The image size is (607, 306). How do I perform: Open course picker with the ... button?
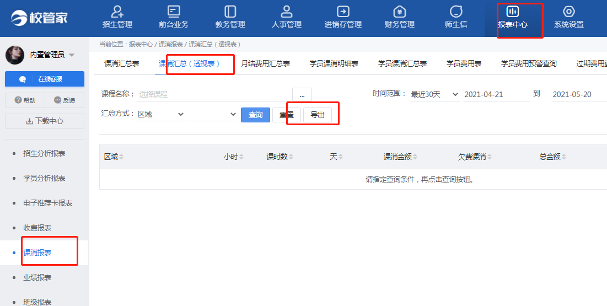302,94
